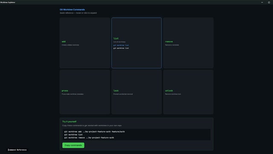
Task: Click the Command Reference label
Action: [x=17, y=150]
